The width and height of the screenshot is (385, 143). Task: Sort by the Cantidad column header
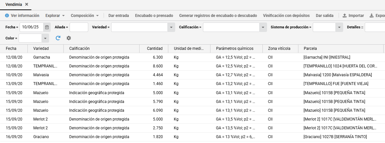point(154,49)
